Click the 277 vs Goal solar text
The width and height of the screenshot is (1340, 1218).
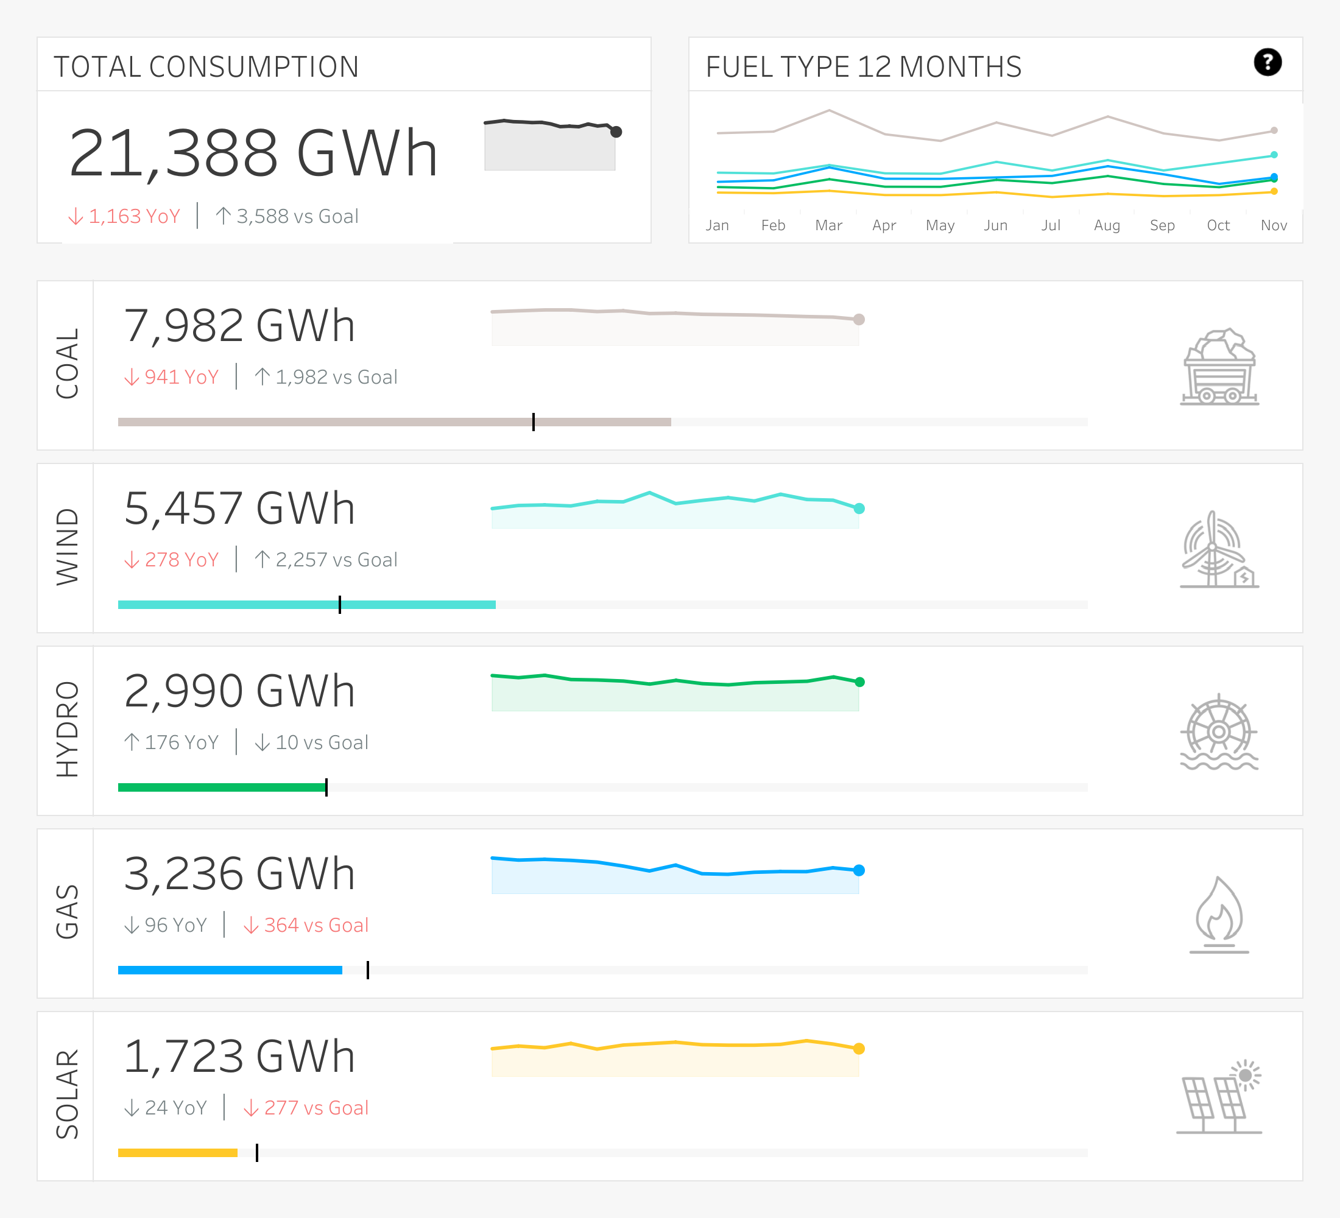[x=306, y=1108]
